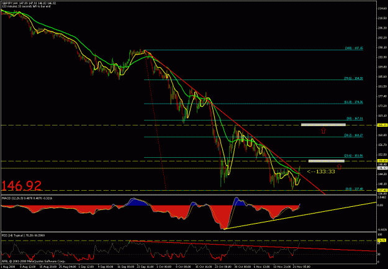This screenshot has height=269, width=388.
Task: Select the white rectangle near the 150.00 line
Action: tap(327, 161)
